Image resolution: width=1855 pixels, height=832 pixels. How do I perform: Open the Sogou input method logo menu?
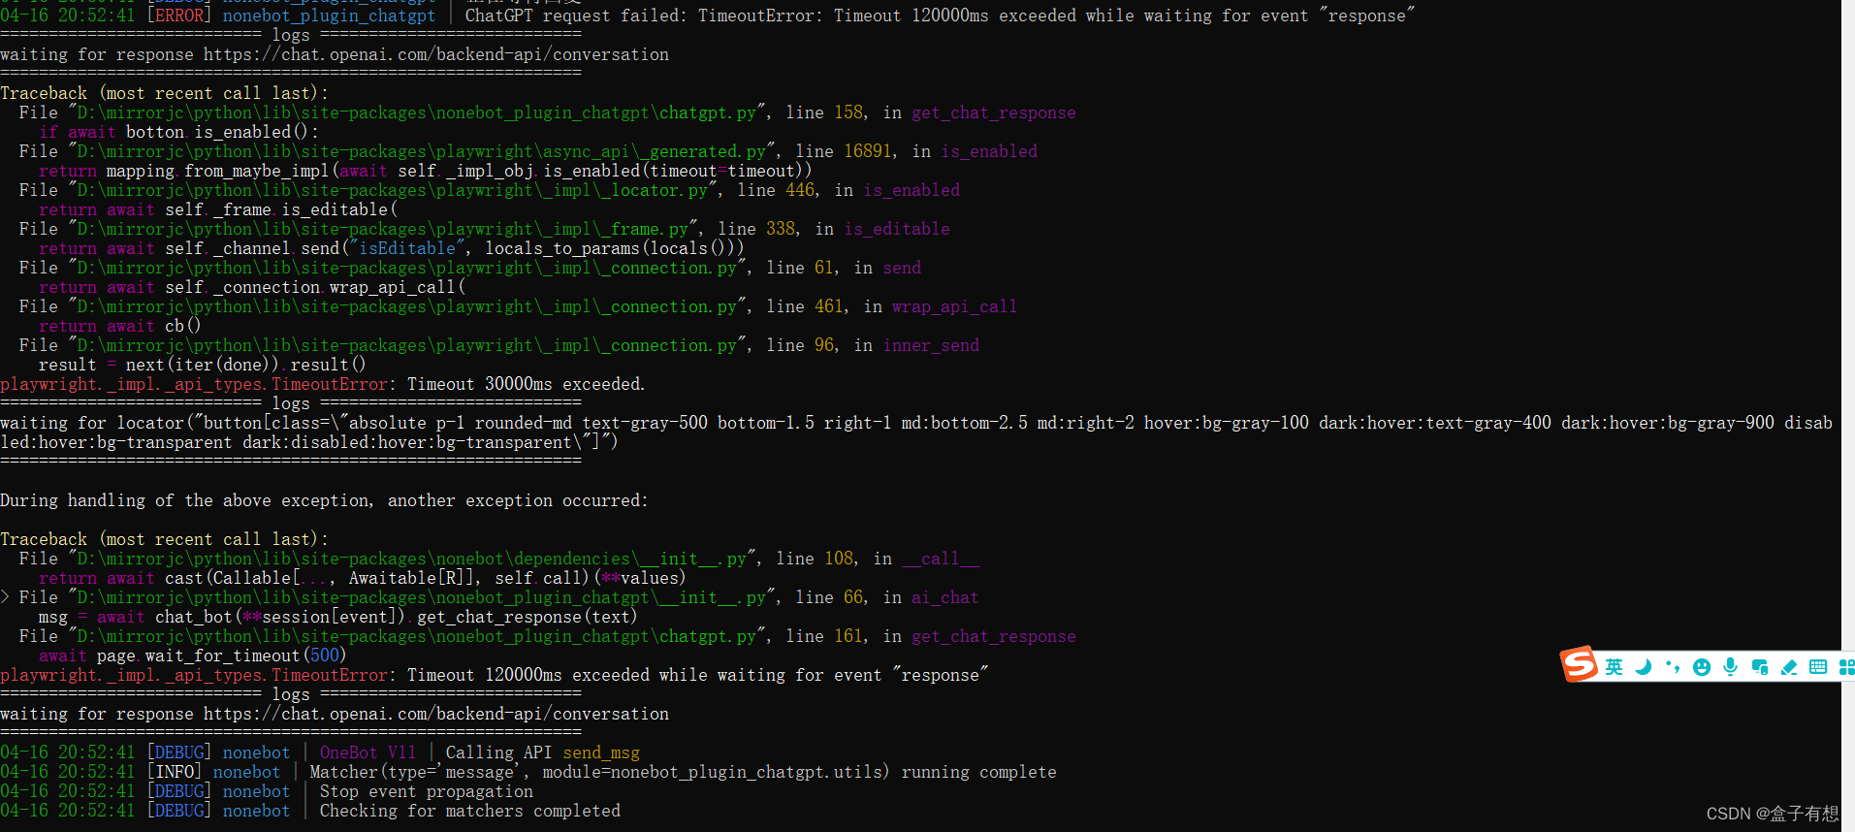1579,664
